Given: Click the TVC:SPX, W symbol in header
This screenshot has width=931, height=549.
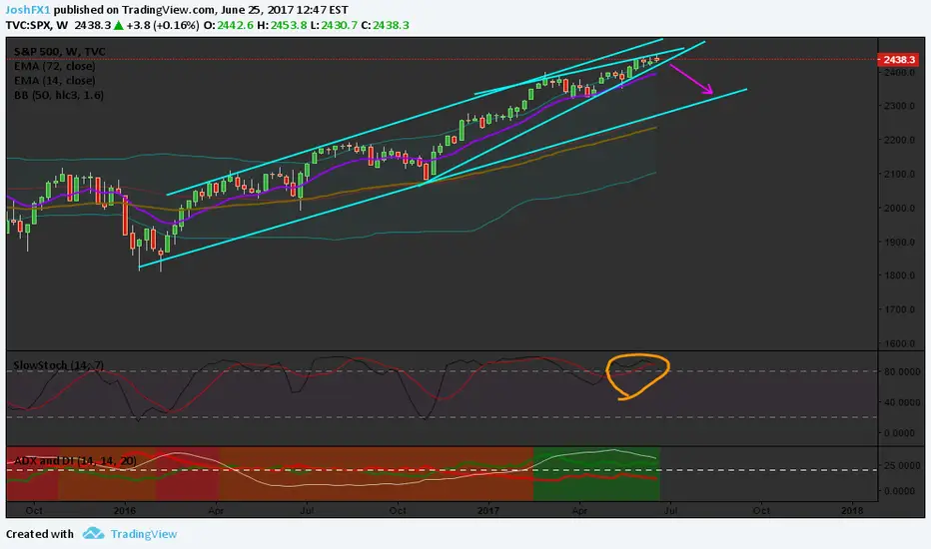Looking at the screenshot, I should coord(37,25).
